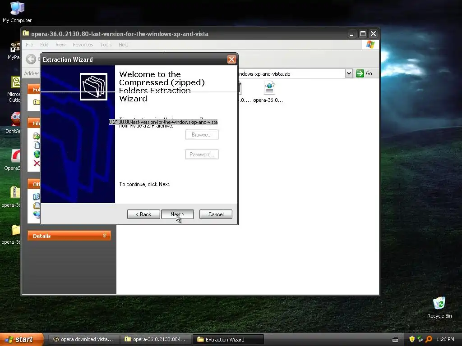Screen dimensions: 462x346
Task: Click the Browse... button
Action: coord(202,134)
